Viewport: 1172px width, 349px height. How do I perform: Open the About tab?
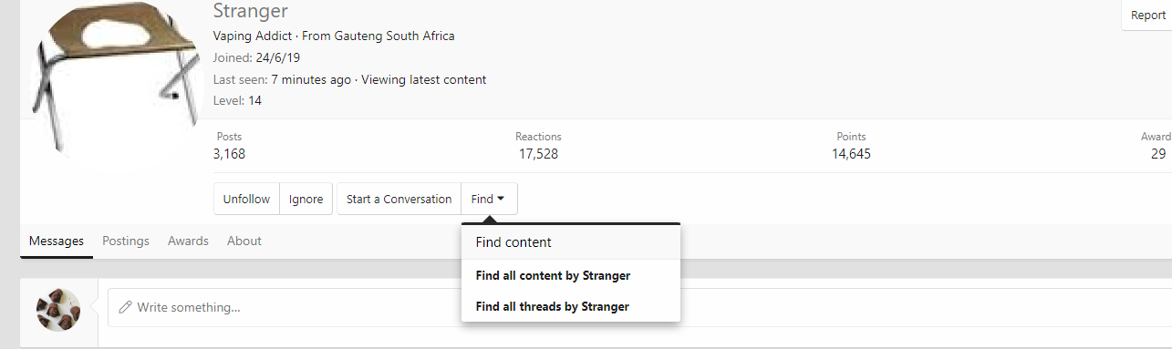click(244, 241)
